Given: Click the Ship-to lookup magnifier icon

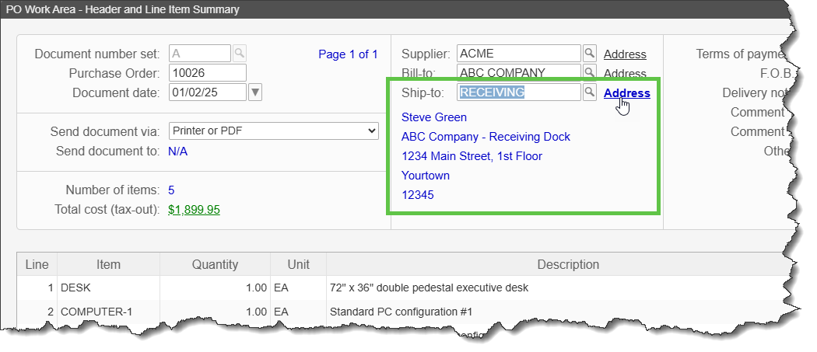Looking at the screenshot, I should coord(590,92).
